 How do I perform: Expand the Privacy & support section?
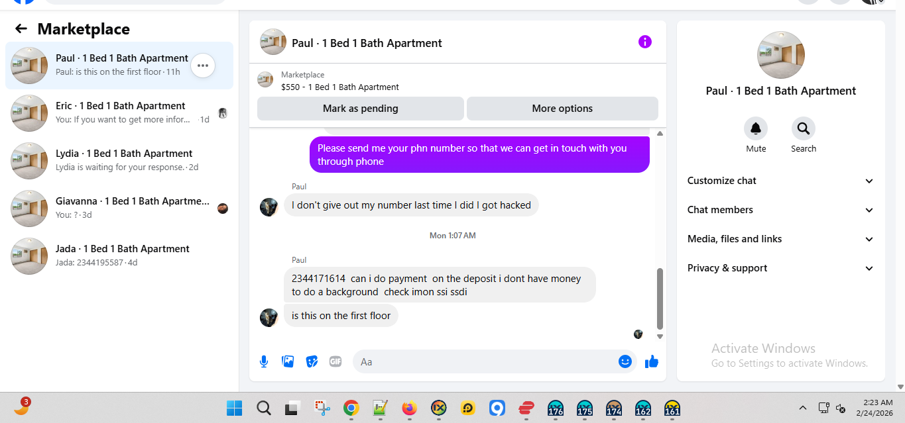pos(781,268)
